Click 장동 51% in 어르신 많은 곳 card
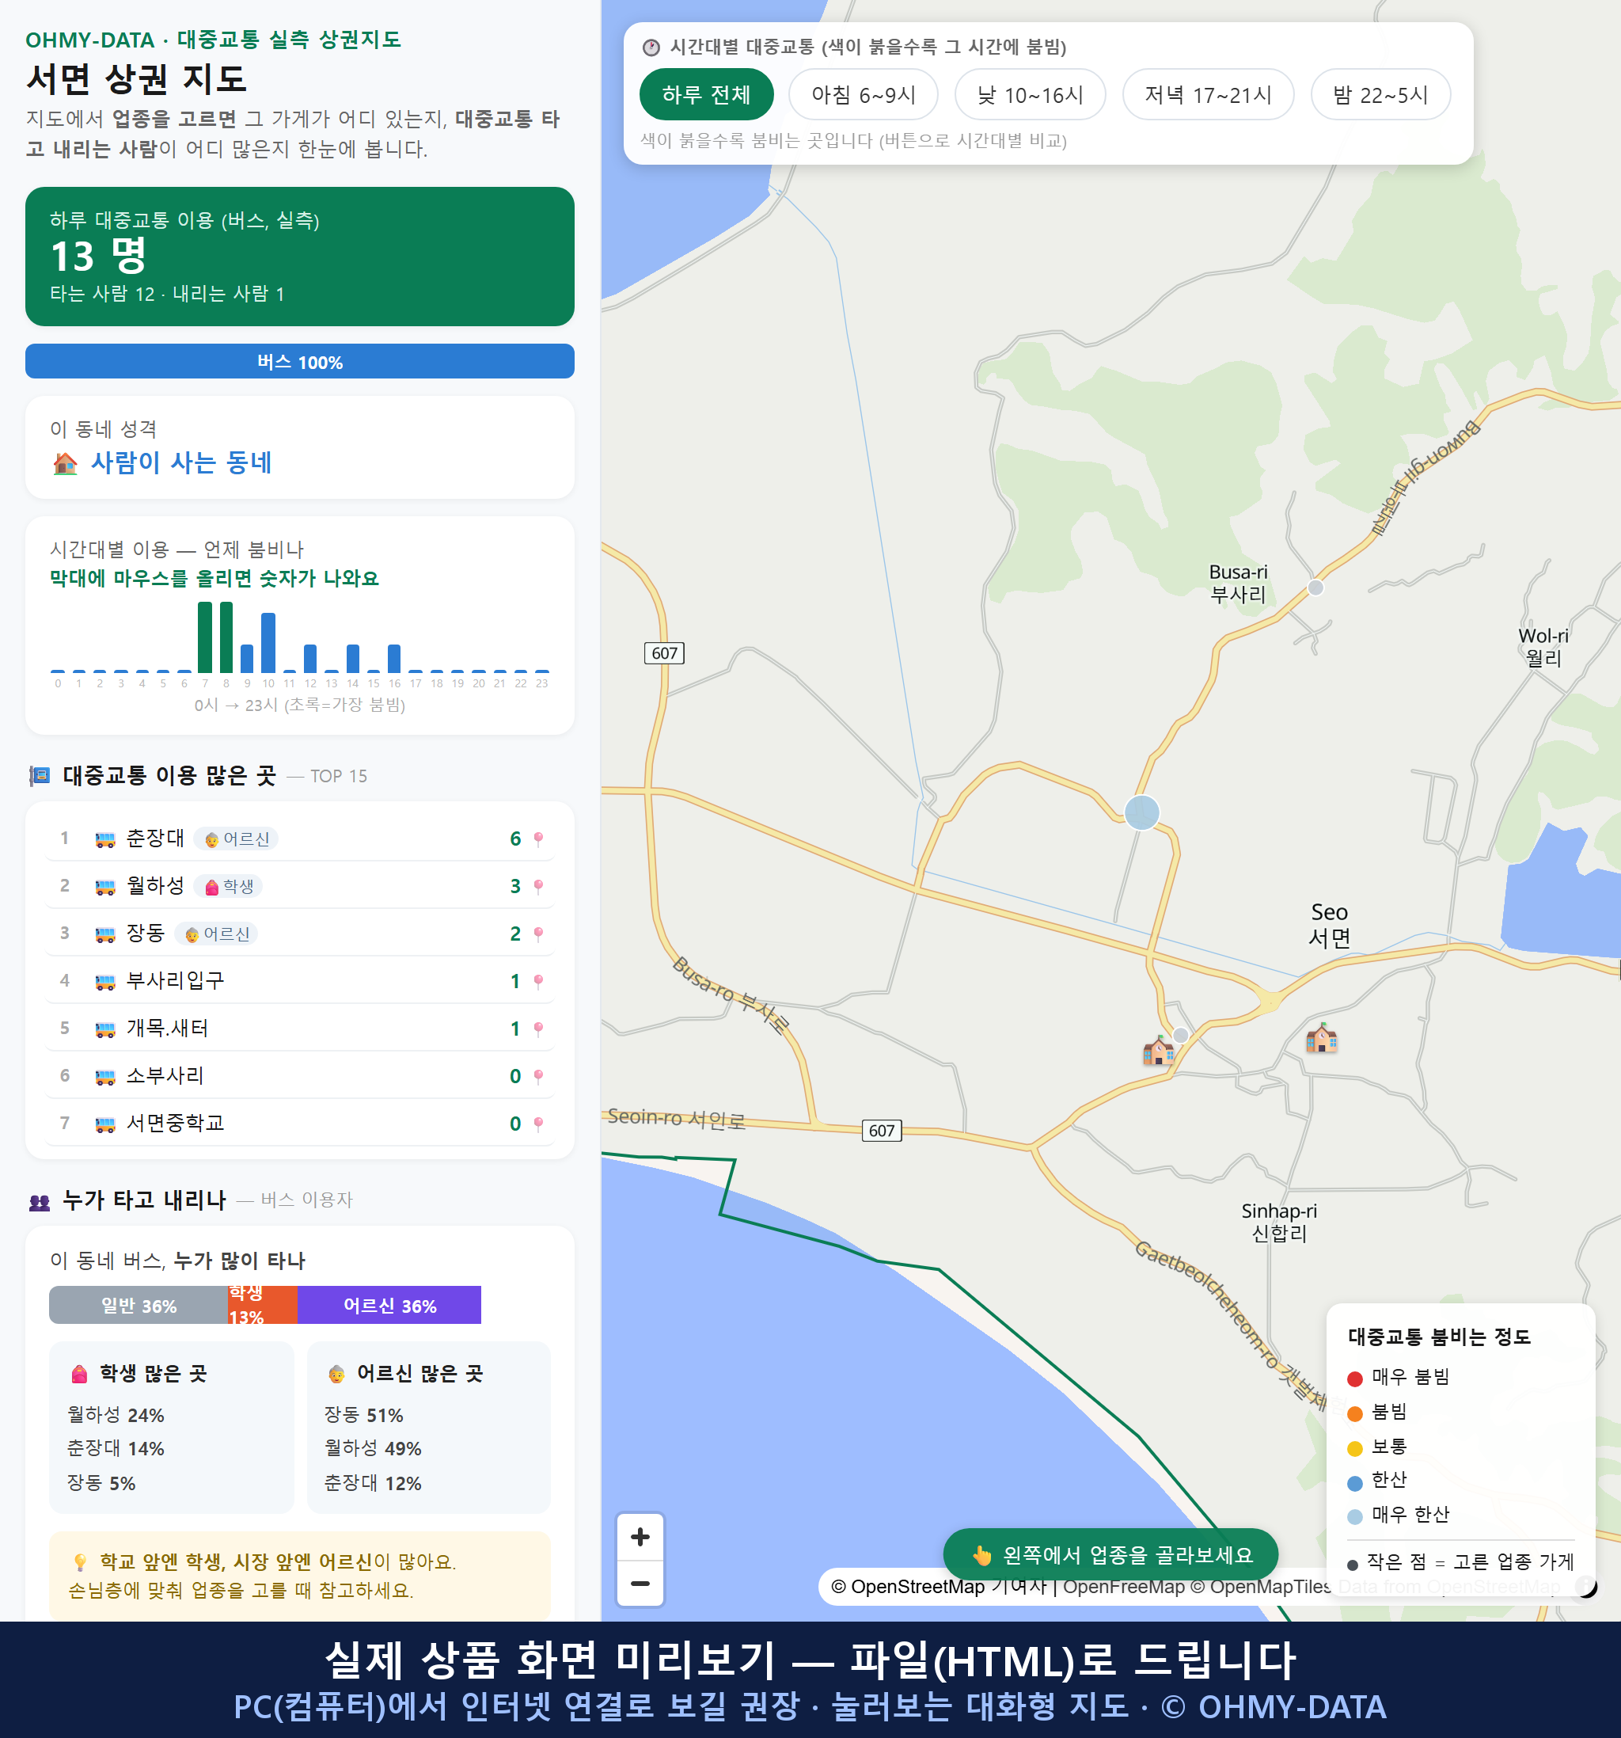This screenshot has width=1621, height=1738. 363,1416
